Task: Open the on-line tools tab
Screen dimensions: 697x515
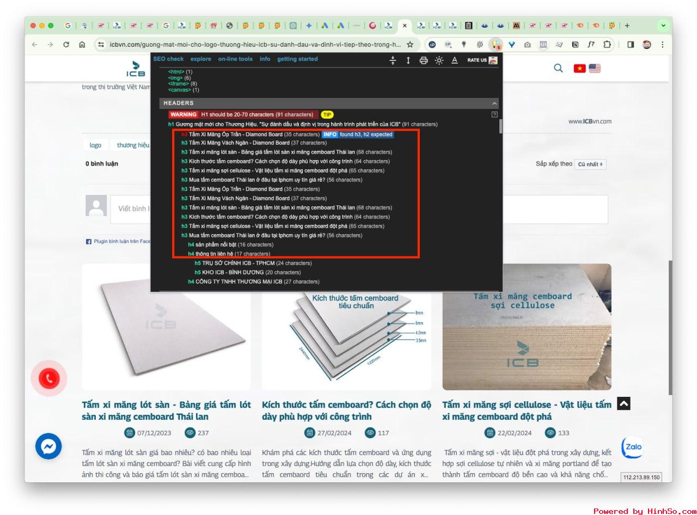Action: tap(235, 59)
